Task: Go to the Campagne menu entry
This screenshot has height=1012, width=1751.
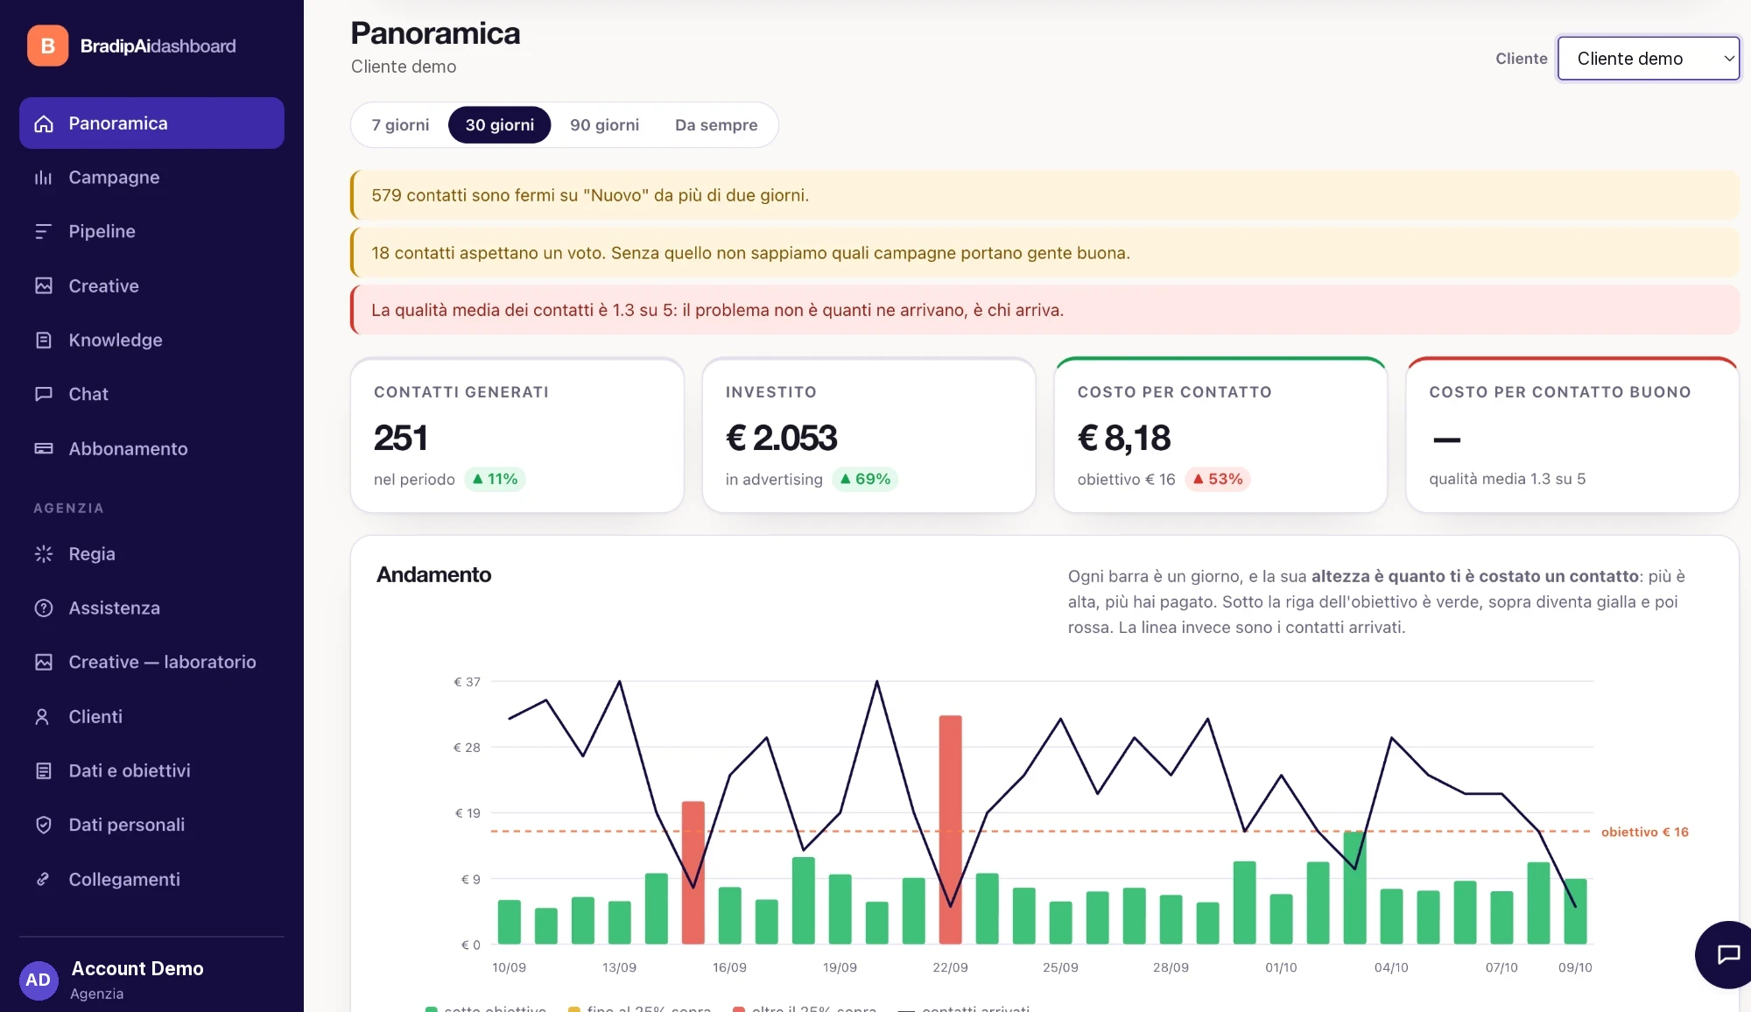Action: (151, 178)
